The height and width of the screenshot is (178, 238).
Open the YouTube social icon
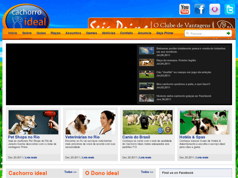pyautogui.click(x=185, y=9)
